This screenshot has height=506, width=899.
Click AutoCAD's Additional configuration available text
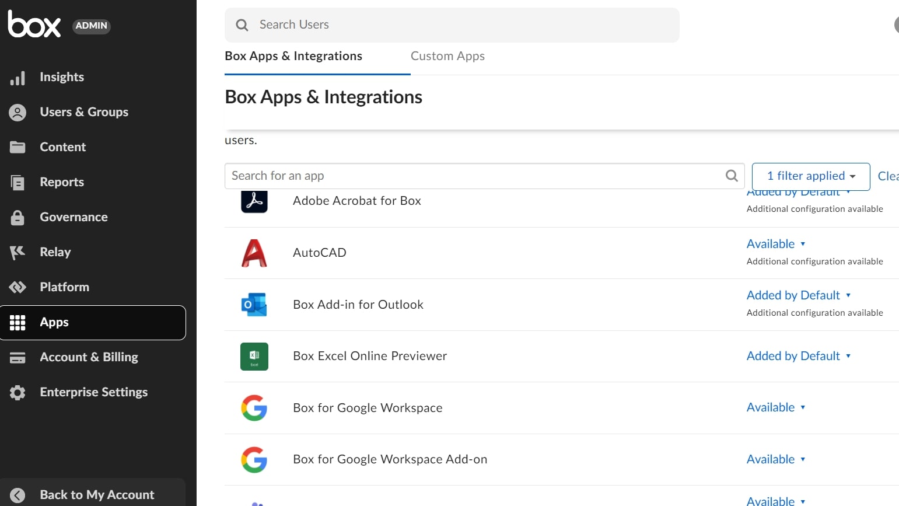[x=814, y=261]
